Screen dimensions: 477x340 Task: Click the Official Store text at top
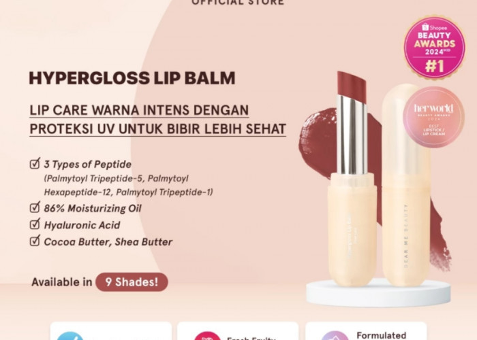coord(238,3)
